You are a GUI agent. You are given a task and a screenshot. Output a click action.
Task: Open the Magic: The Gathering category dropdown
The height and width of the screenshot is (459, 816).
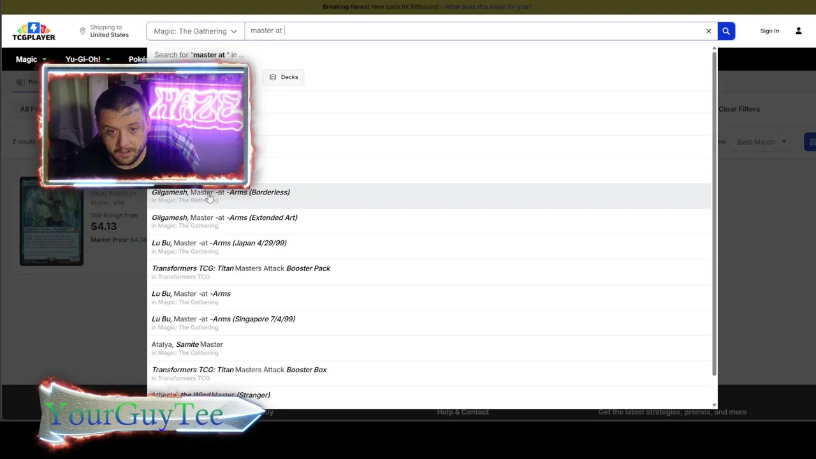(195, 31)
